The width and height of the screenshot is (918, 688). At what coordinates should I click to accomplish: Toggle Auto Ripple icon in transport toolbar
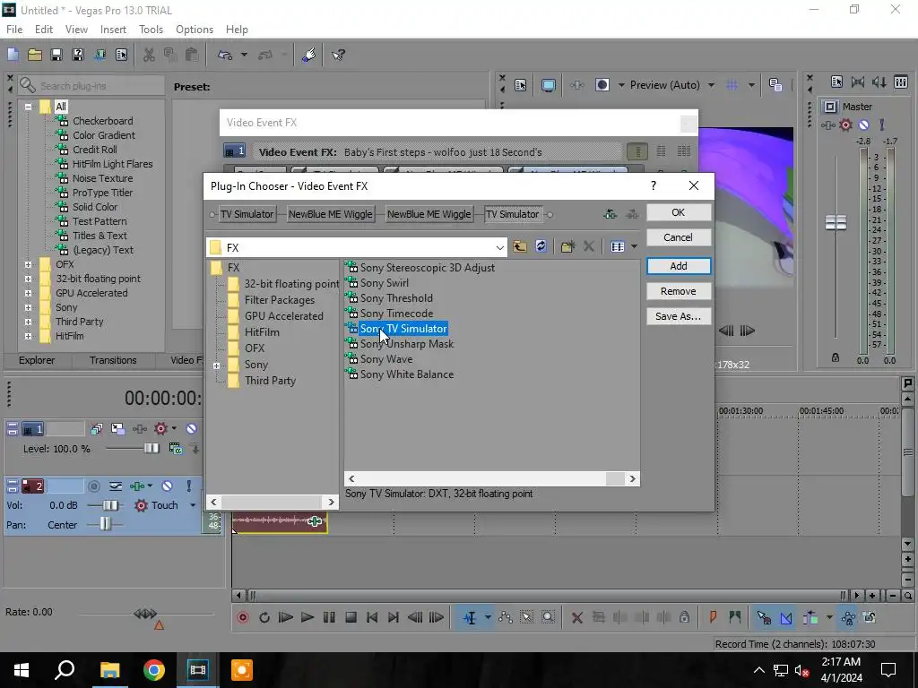[x=810, y=617]
